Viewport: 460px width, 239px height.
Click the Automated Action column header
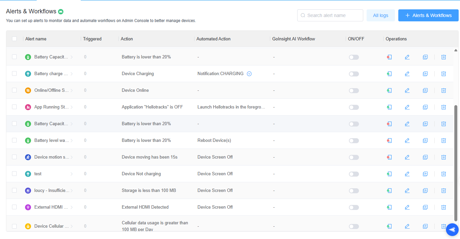(x=213, y=39)
